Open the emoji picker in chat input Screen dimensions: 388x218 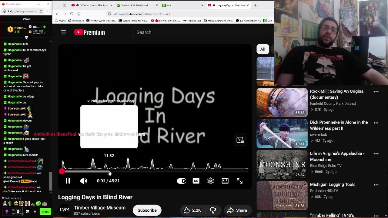[18, 212]
